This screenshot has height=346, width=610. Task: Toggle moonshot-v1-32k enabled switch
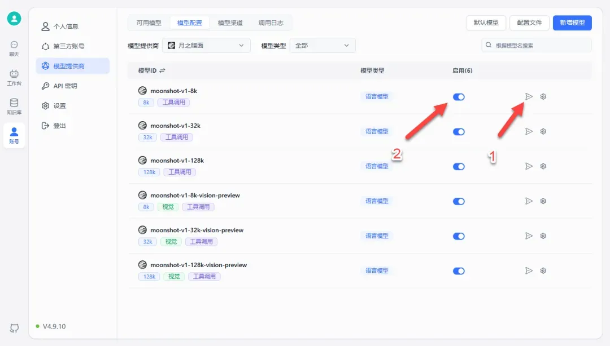[x=459, y=132]
